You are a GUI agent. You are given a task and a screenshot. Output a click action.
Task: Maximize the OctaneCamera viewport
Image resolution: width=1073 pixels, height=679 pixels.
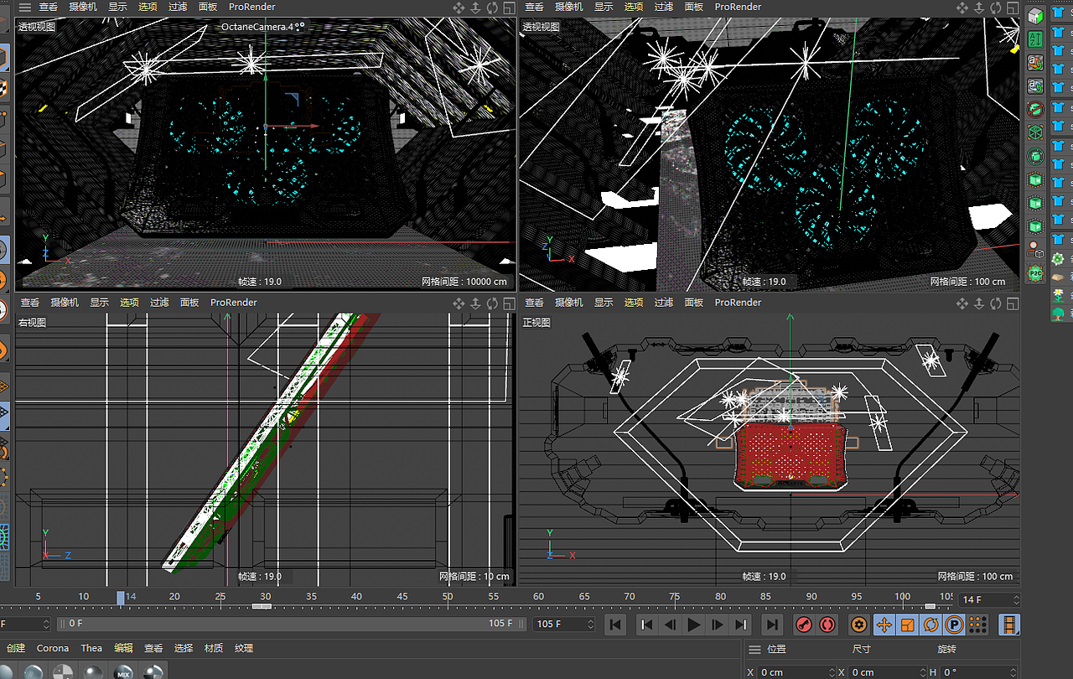click(x=508, y=8)
